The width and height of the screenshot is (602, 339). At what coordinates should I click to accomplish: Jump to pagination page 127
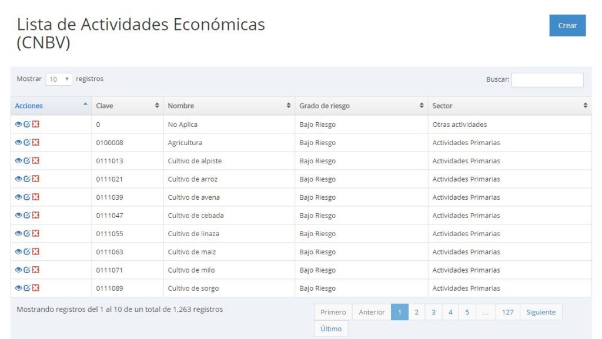pyautogui.click(x=507, y=312)
